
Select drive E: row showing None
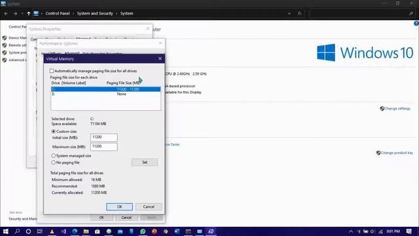106,94
